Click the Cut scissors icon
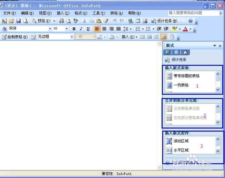 (84, 21)
